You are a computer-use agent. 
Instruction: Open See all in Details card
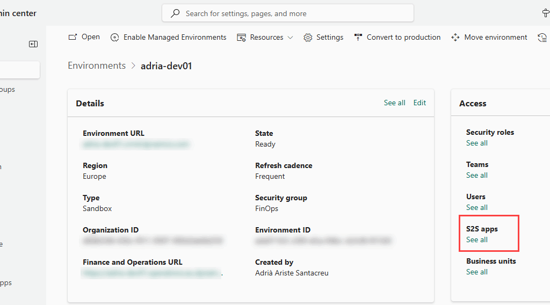coord(394,103)
